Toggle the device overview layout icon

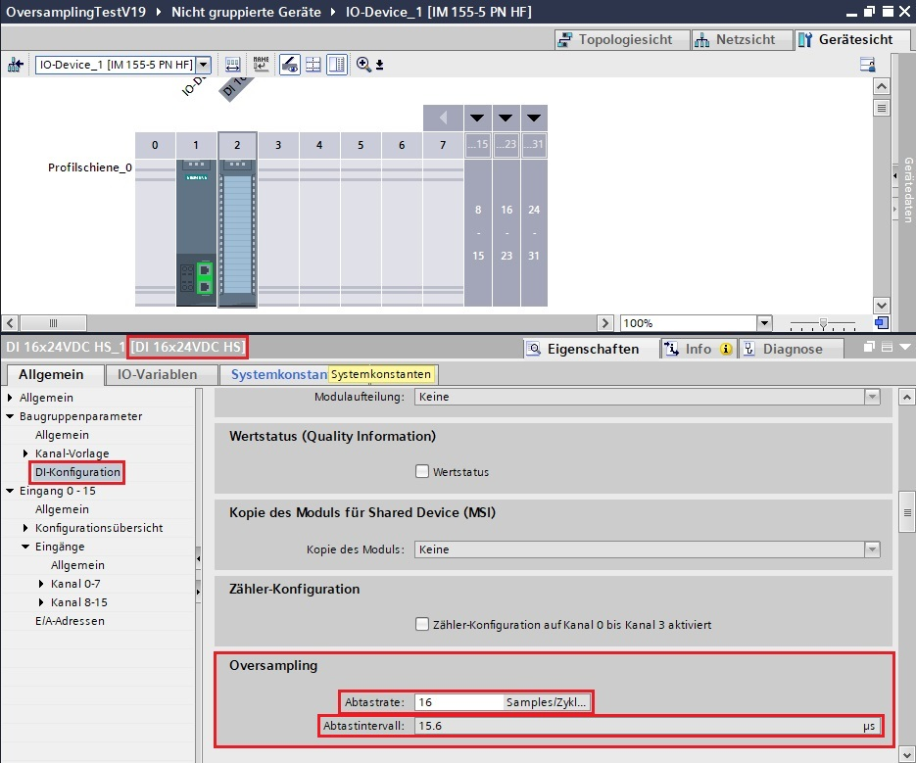click(x=337, y=65)
